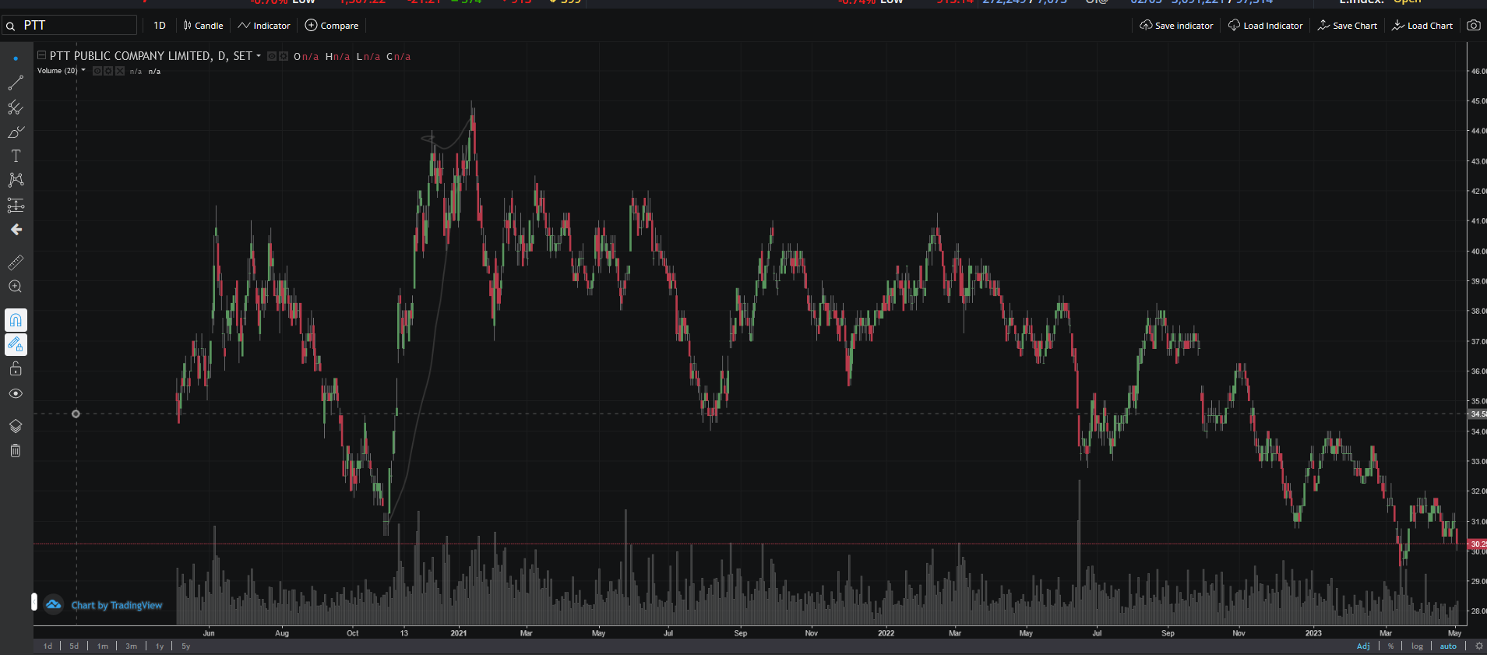
Task: Toggle stay in drawing mode
Action: 16,344
